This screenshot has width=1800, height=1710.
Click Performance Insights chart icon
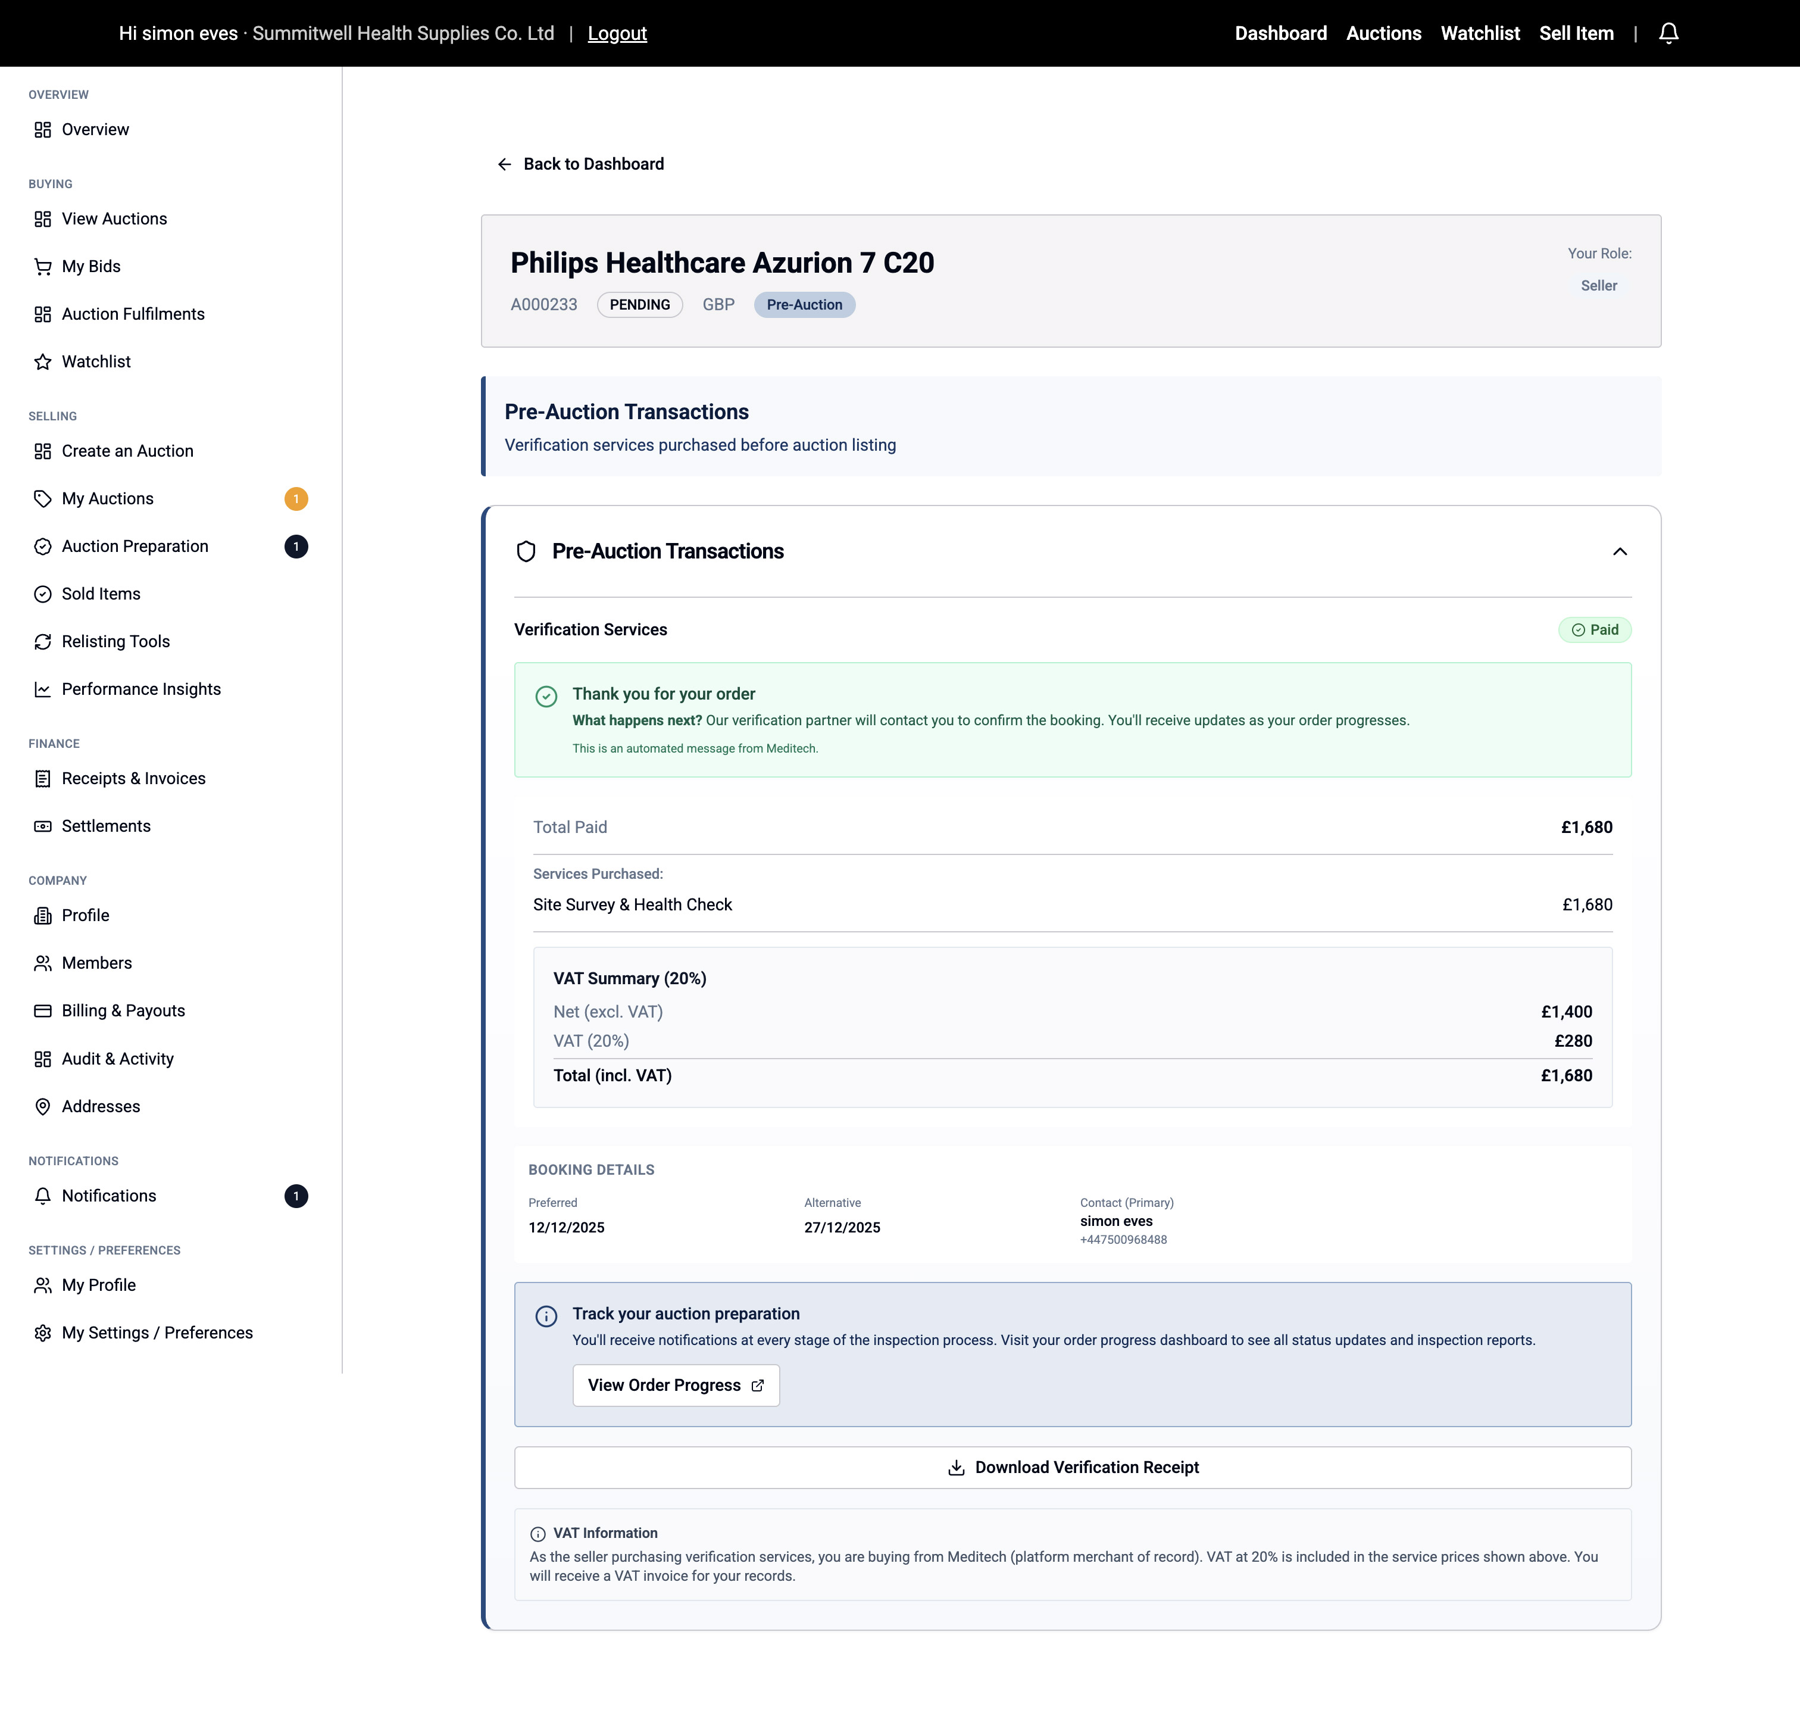click(43, 689)
